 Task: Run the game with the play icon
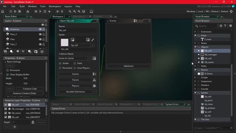pyautogui.click(x=40, y=11)
